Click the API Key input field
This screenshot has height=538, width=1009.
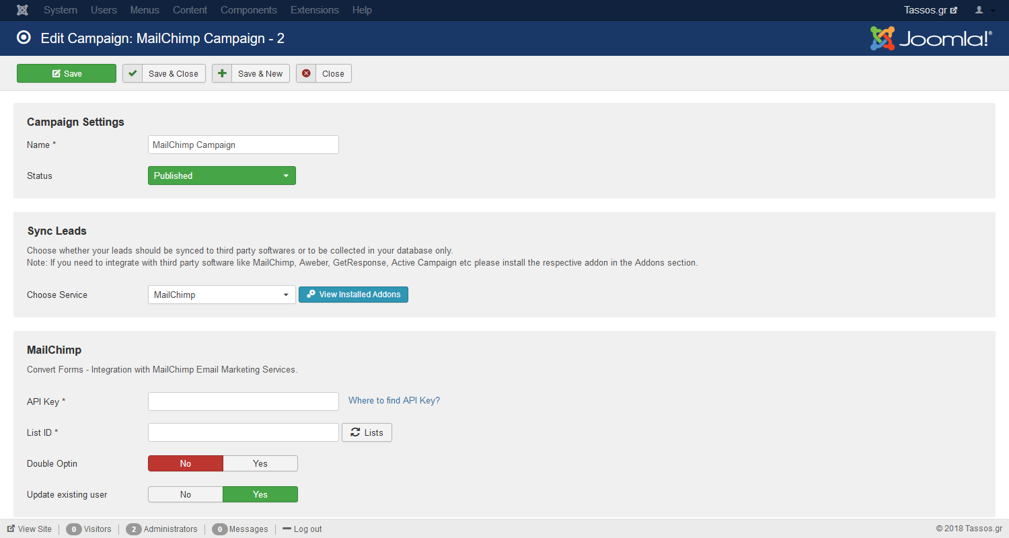(244, 401)
